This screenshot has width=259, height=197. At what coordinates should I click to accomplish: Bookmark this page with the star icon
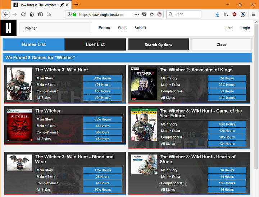(x=152, y=14)
